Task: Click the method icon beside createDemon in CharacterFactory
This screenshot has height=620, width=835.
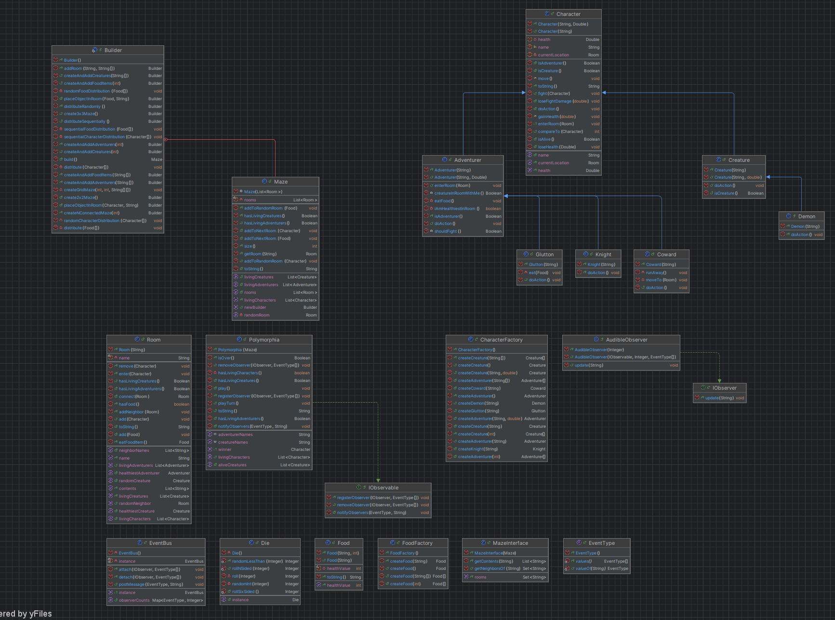Action: [450, 403]
